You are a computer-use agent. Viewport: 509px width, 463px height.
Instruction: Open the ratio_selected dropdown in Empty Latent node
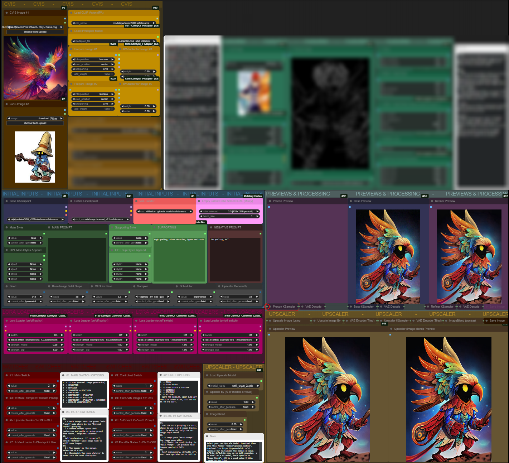click(x=229, y=211)
